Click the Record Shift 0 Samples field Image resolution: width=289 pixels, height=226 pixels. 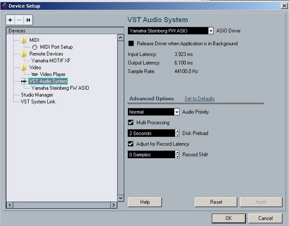[x=151, y=154]
